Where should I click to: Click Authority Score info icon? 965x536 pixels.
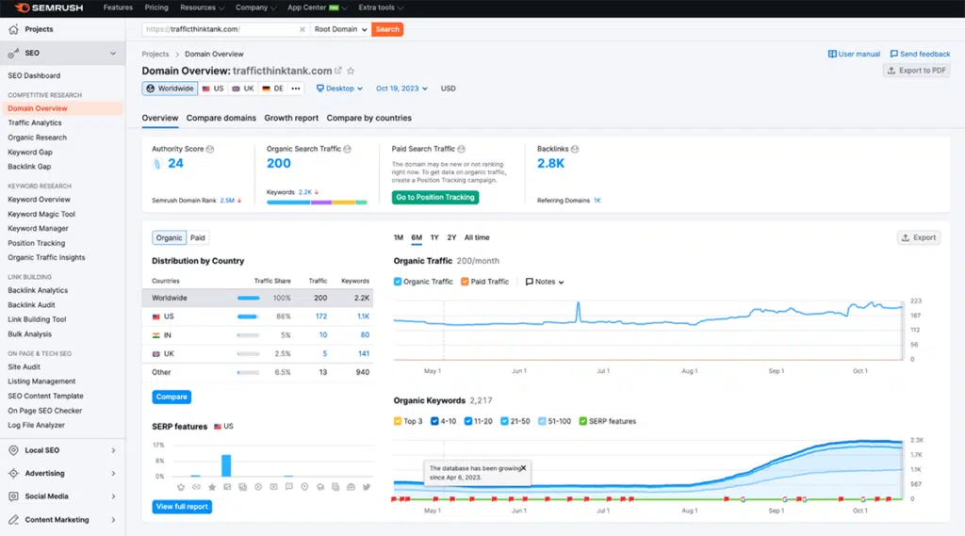210,149
